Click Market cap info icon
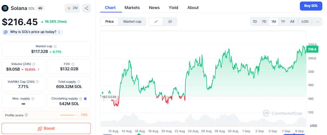Screen dimensions: 327x135 pos(55,46)
